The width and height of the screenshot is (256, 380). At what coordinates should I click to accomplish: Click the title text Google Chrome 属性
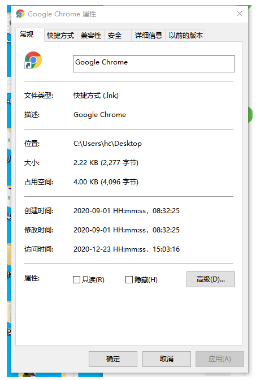(62, 14)
